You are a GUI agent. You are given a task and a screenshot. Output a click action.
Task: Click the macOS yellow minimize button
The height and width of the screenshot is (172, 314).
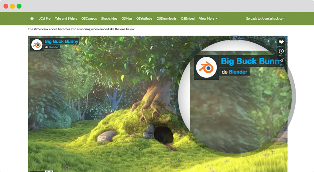[12, 6]
